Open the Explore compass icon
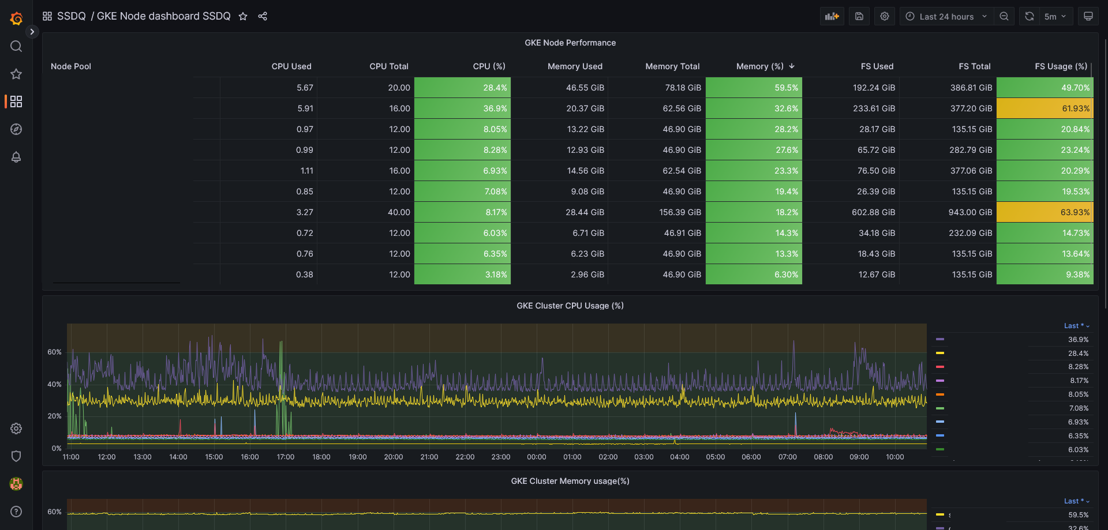The image size is (1108, 530). pyautogui.click(x=16, y=129)
